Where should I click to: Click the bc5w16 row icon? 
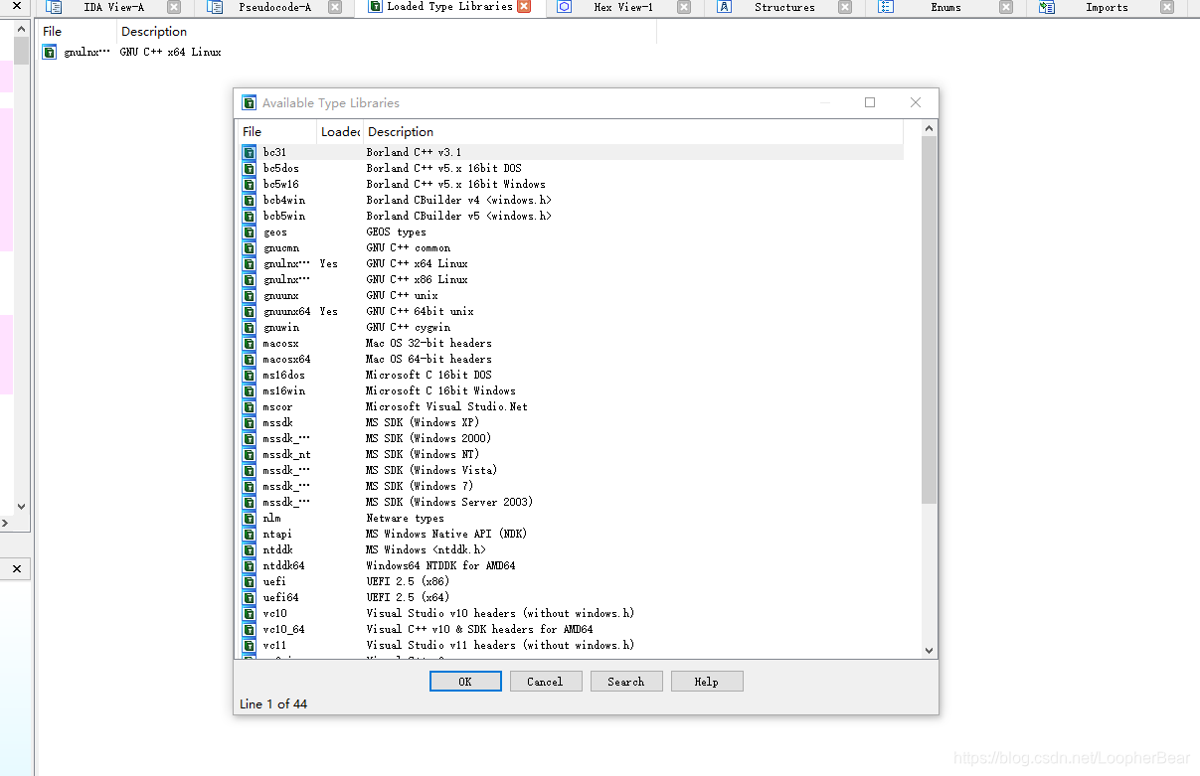(250, 184)
